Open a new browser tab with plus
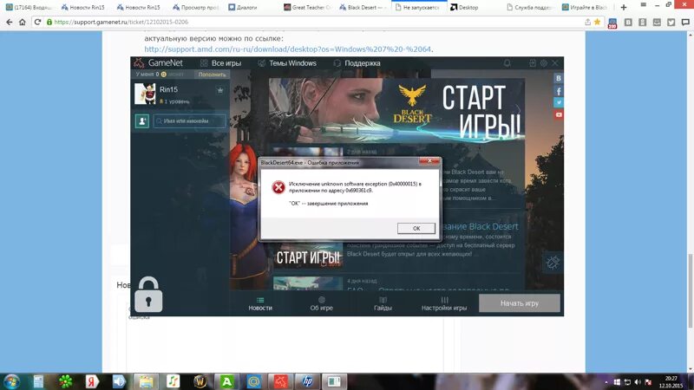 [624, 7]
